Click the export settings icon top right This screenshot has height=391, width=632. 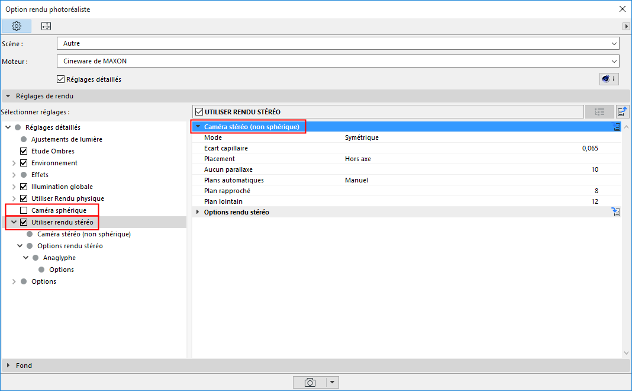[623, 112]
